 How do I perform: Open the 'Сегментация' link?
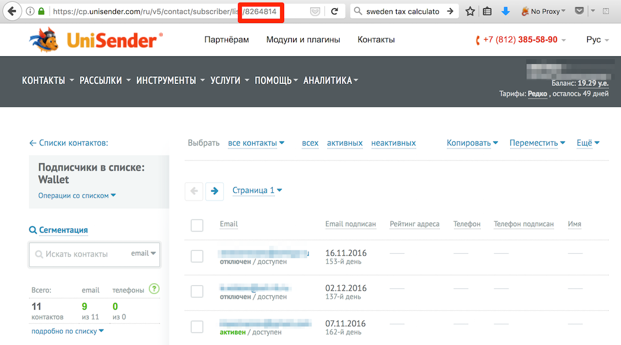pyautogui.click(x=63, y=230)
